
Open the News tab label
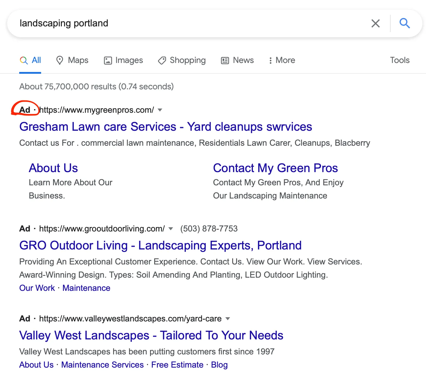243,60
